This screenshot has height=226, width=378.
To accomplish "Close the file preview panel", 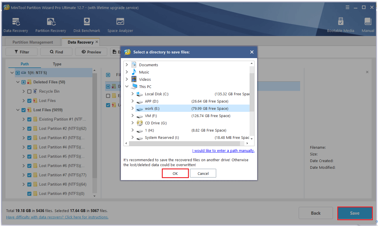I will 367,72.
